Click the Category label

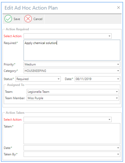pos(11,71)
